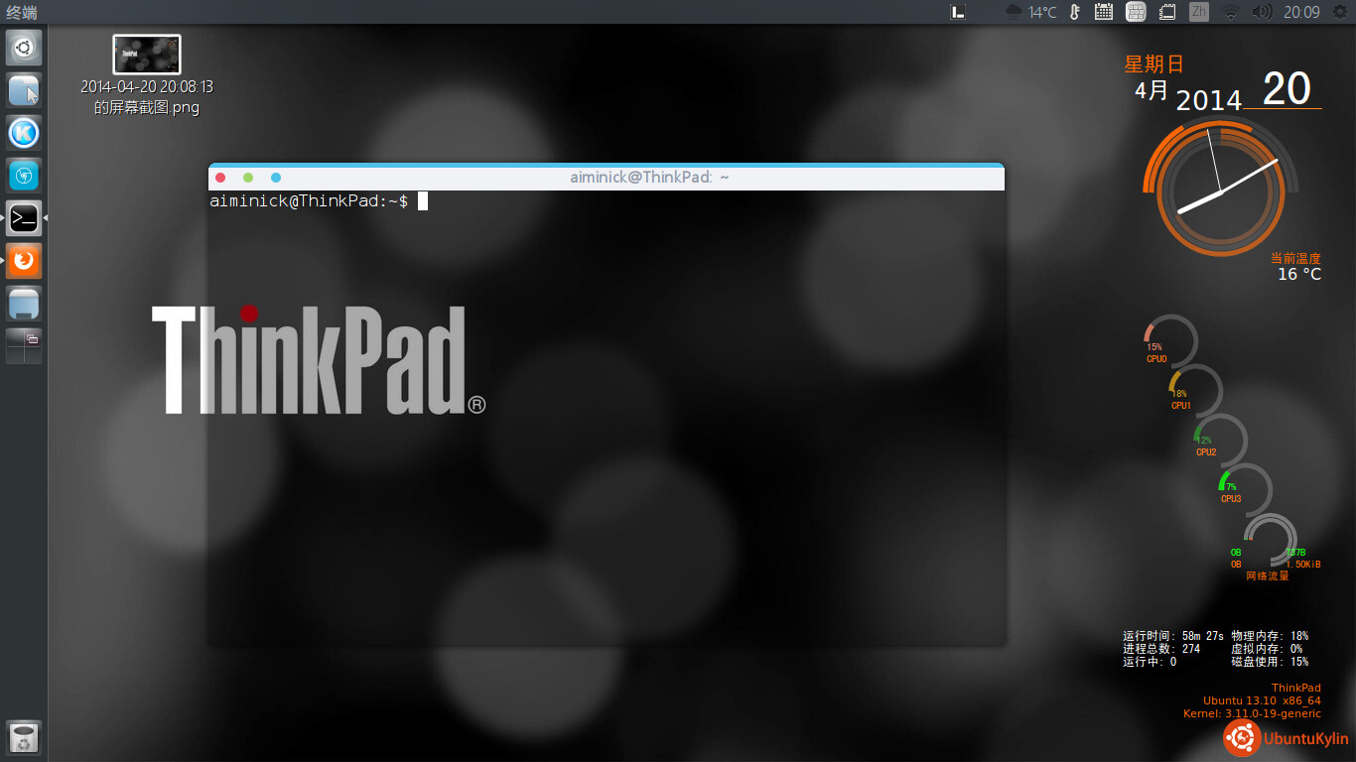The width and height of the screenshot is (1356, 762).
Task: Open the Trash in the launcher
Action: (24, 738)
